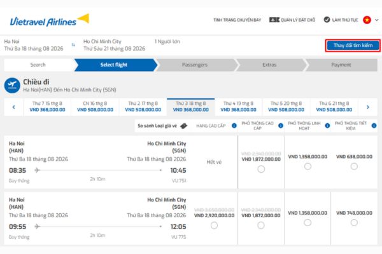Show info for Phổ thông tiết kiệm
382x254 pixels.
click(x=374, y=126)
